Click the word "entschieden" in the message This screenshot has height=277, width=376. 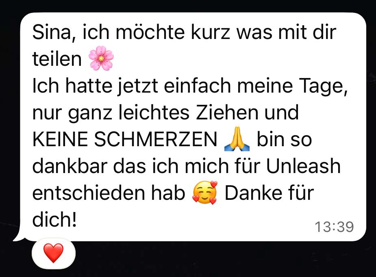[x=89, y=193]
